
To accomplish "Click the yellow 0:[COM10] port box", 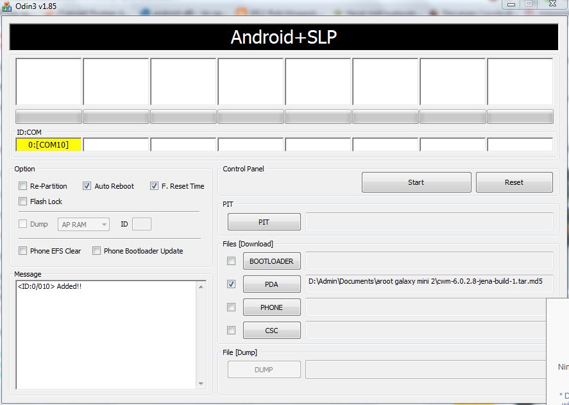I will (x=48, y=144).
